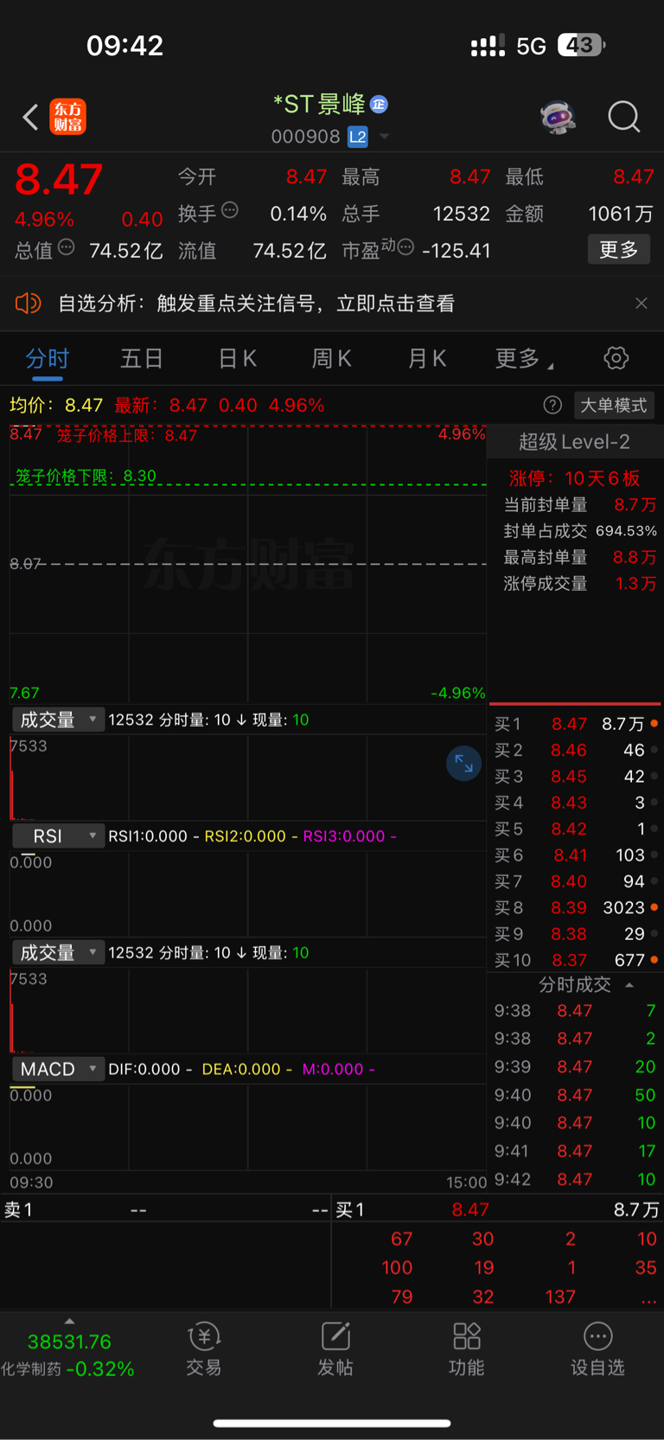
Task: Open the RSI indicator dropdown
Action: [x=58, y=836]
